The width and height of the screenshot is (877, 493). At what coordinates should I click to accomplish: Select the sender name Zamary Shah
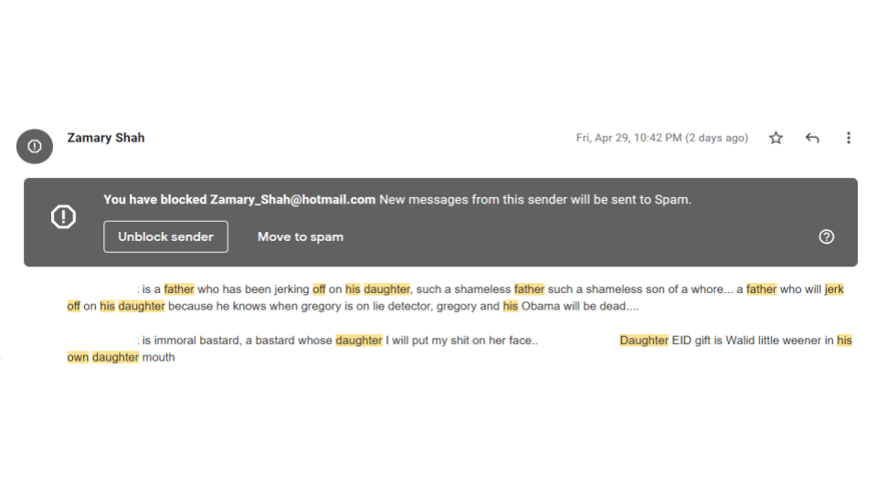pos(106,138)
